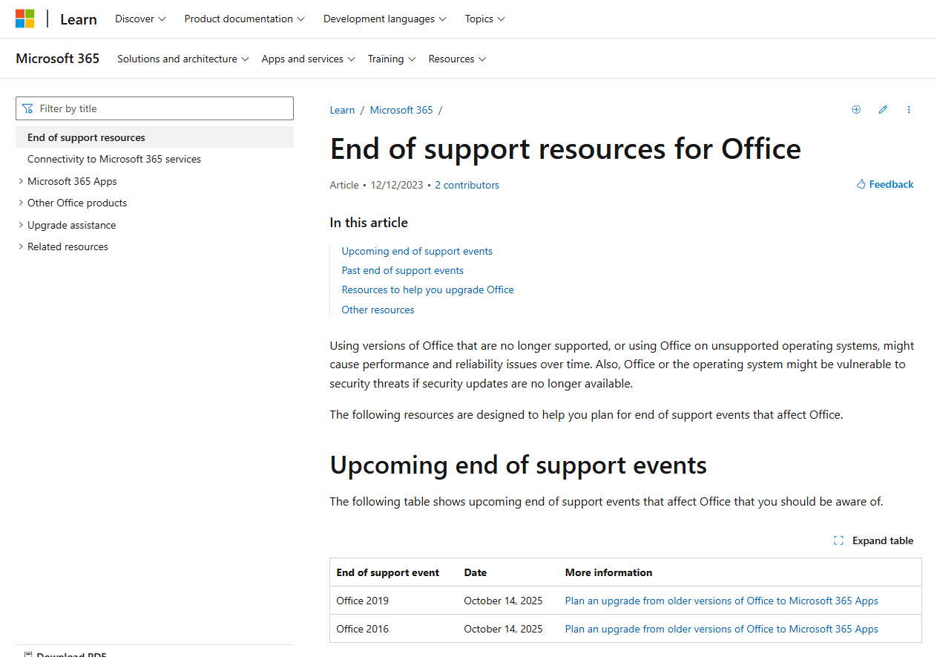Expand the Related resources node
This screenshot has width=937, height=657.
[x=21, y=246]
